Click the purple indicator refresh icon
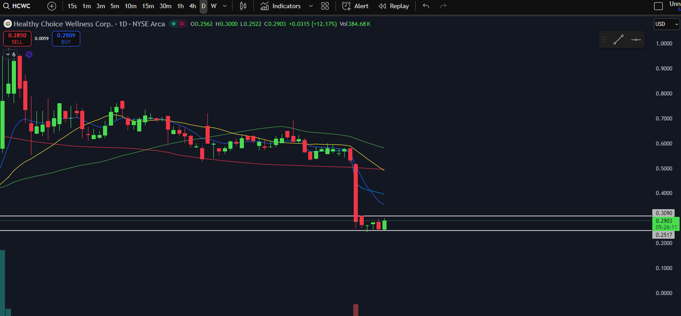Image resolution: width=681 pixels, height=316 pixels. pyautogui.click(x=28, y=54)
